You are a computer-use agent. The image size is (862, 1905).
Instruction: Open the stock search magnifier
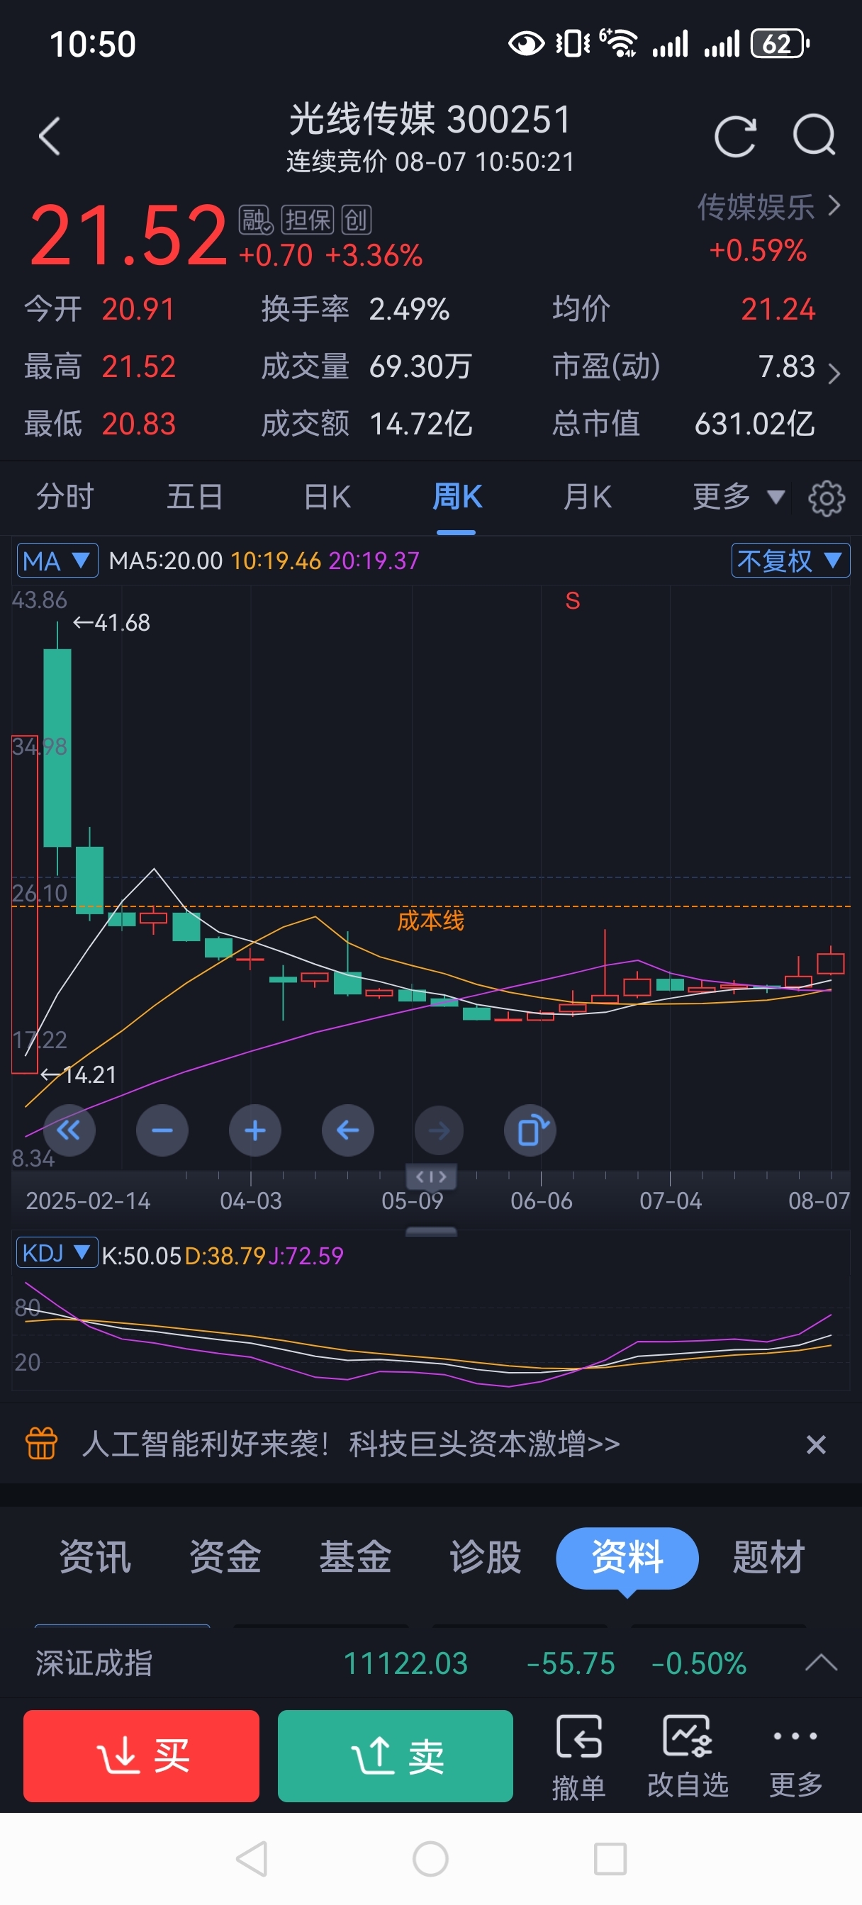coord(814,135)
